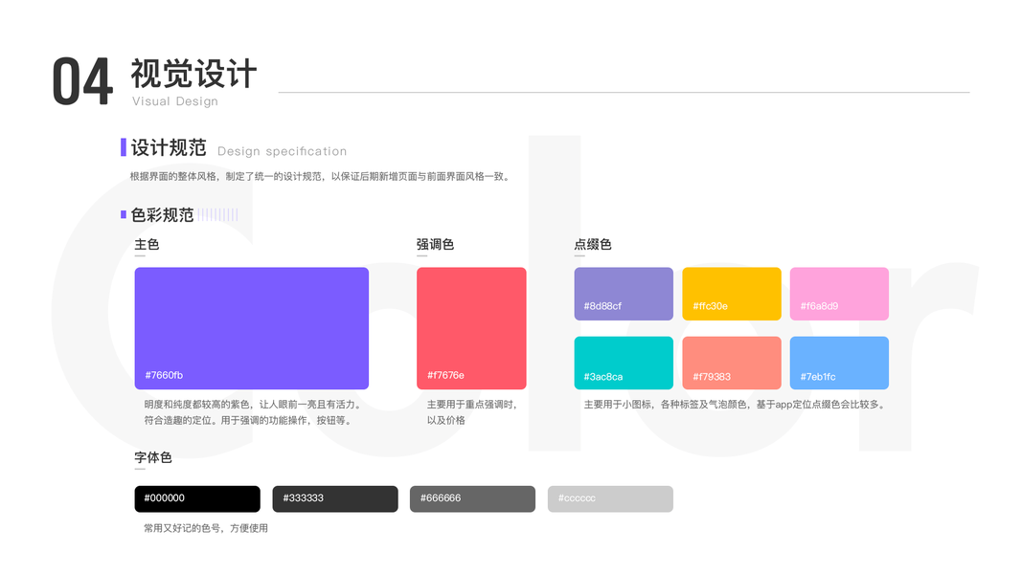Select the teal #3ac8ca swatch
Viewport: 1022px width, 574px height.
(624, 363)
